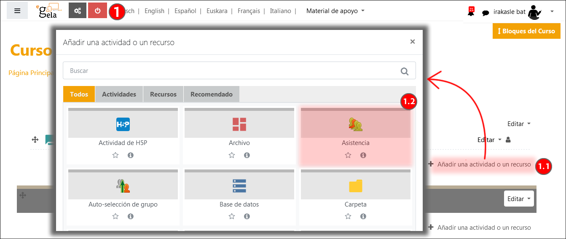Screen dimensions: 566x239
Task: Open the messages chat bubble icon
Action: pyautogui.click(x=486, y=13)
